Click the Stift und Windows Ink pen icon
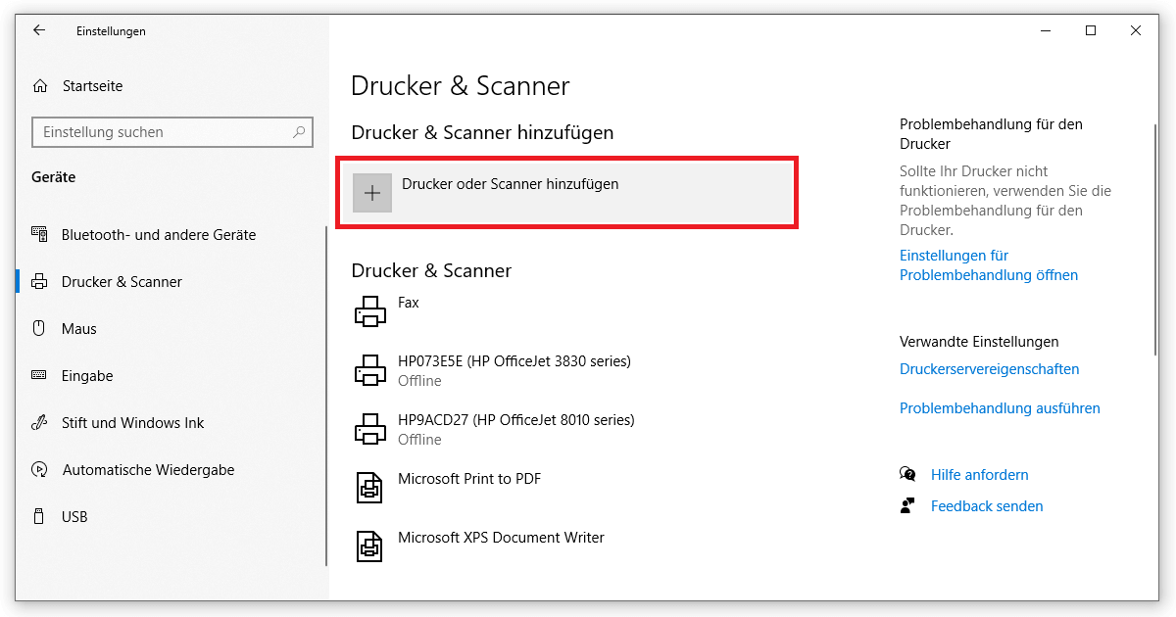The image size is (1176, 617). (40, 422)
